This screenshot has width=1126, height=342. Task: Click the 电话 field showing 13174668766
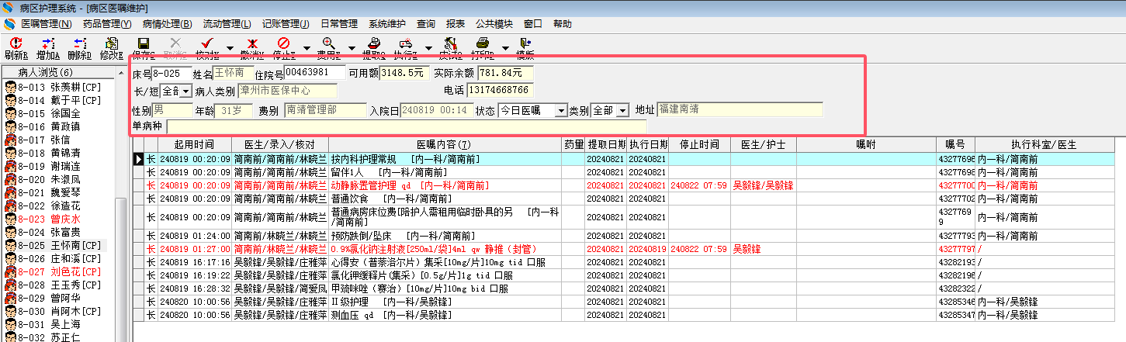coord(501,91)
